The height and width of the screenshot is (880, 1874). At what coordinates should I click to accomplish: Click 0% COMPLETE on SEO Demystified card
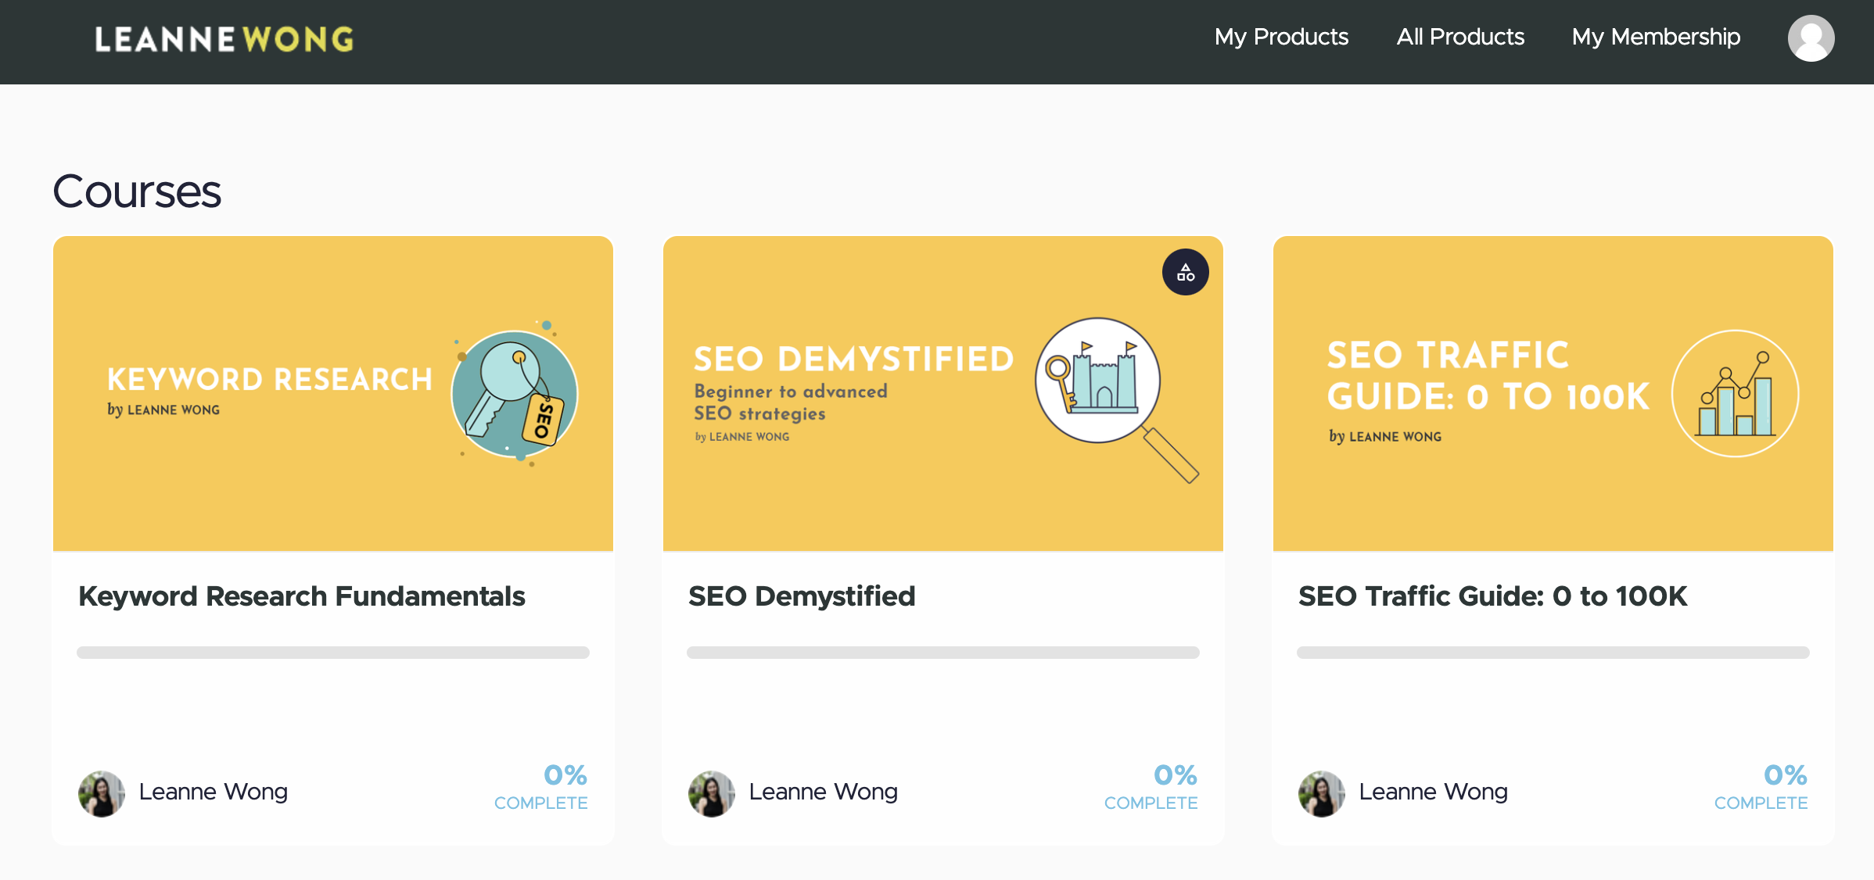click(x=1151, y=787)
